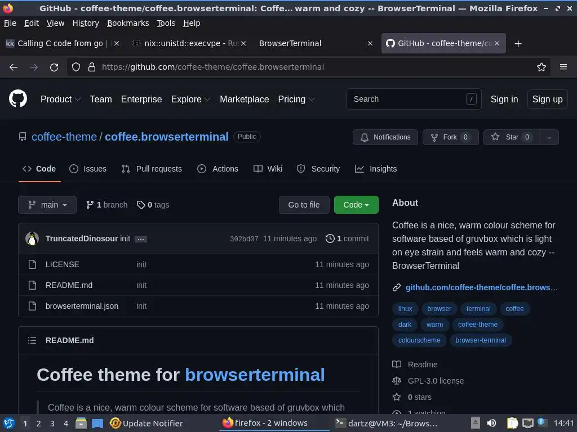The width and height of the screenshot is (577, 432).
Task: Open the Wiki tab
Action: [268, 169]
